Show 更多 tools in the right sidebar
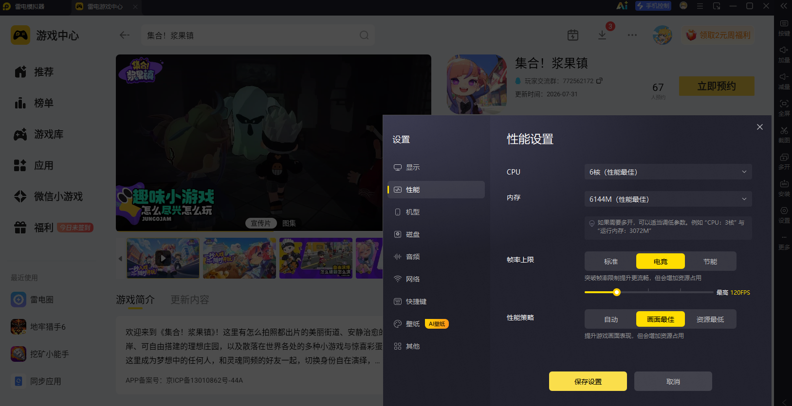Image resolution: width=792 pixels, height=406 pixels. coord(784,242)
